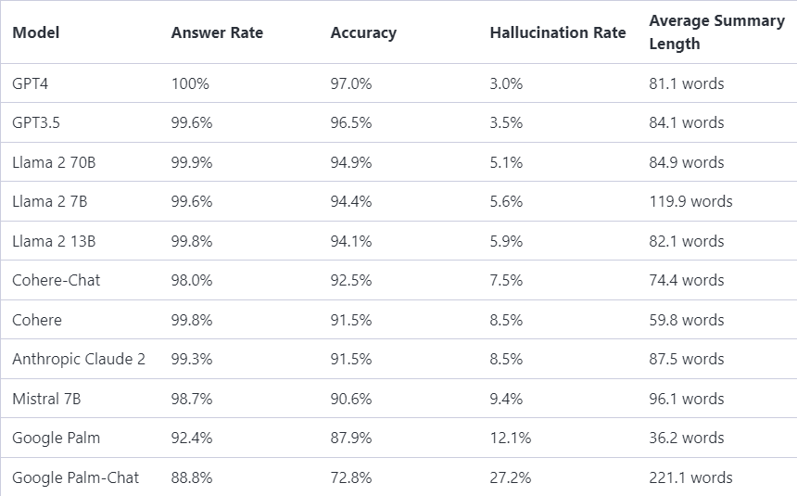Screen dimensions: 797x496
Task: Select the Mistral 7B model cell
Action: coord(46,399)
